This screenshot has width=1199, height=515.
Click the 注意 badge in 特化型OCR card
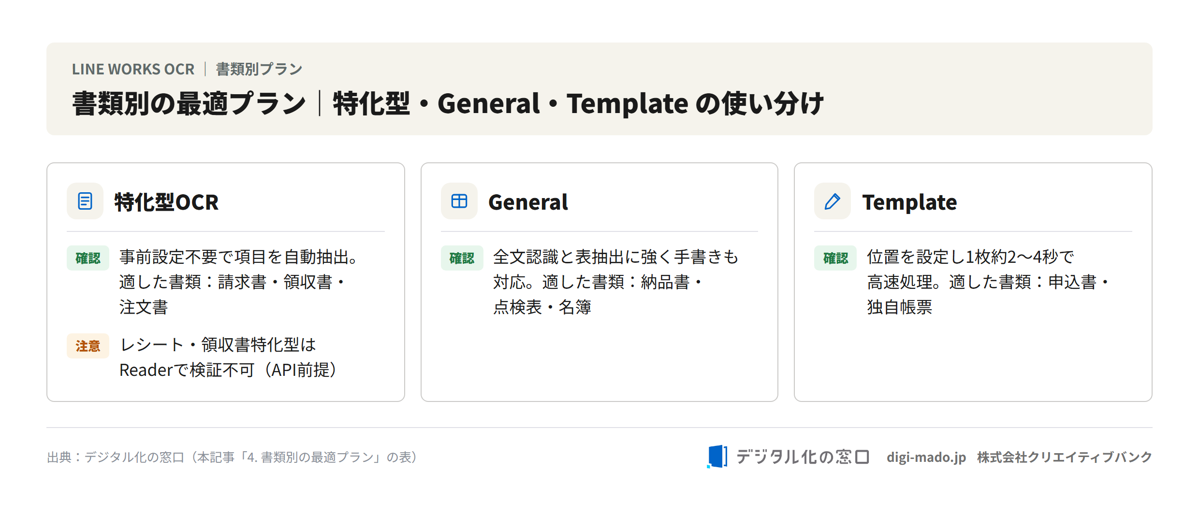pyautogui.click(x=88, y=346)
